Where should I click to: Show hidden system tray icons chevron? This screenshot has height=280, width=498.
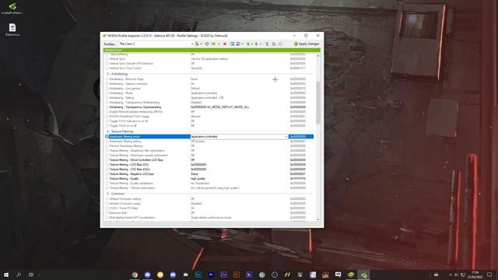click(450, 275)
